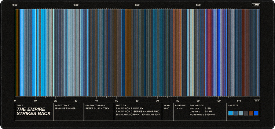Screen dimensions: 275x129
Task: Click the 'OPENING' row label
Action: [195, 112]
